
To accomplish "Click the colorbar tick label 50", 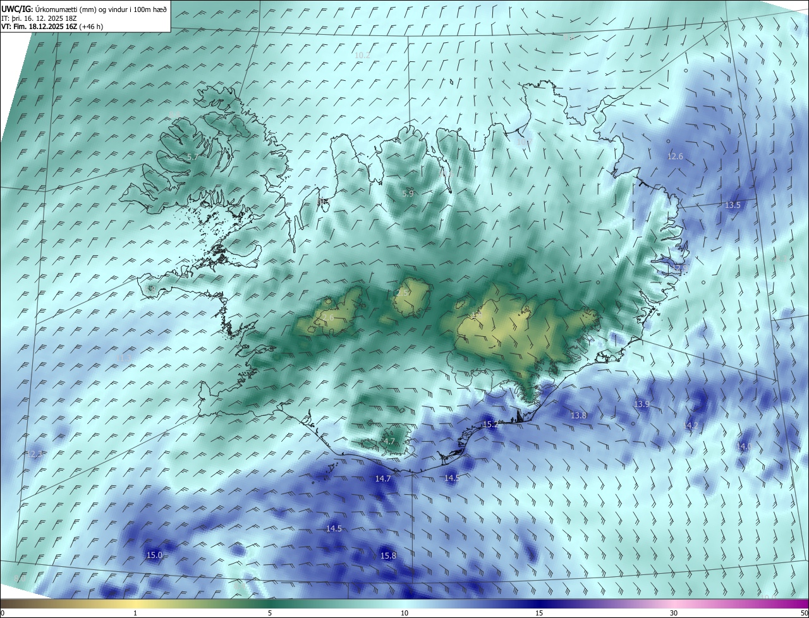I will (803, 613).
